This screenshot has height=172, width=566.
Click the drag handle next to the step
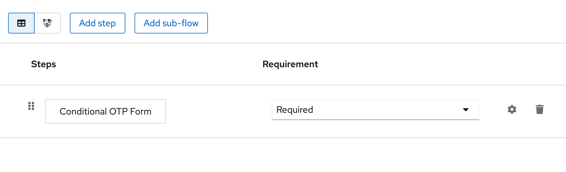31,106
